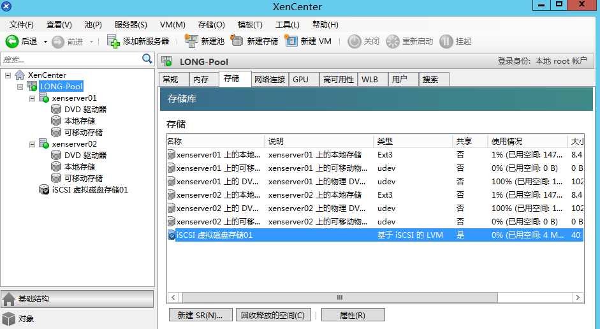Click the search magnifier icon
Viewport: 600px width, 329px height.
(x=147, y=59)
